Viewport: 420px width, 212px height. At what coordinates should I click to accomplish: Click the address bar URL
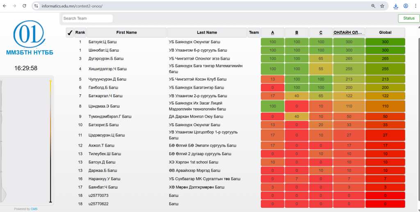[x=72, y=6]
